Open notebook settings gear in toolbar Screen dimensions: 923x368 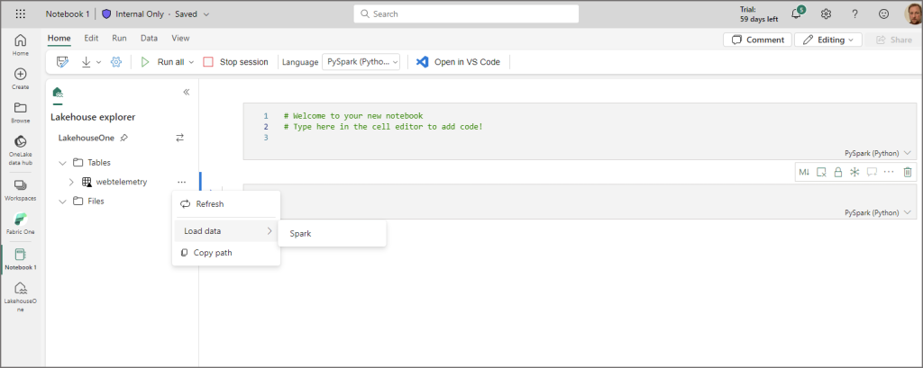click(116, 62)
